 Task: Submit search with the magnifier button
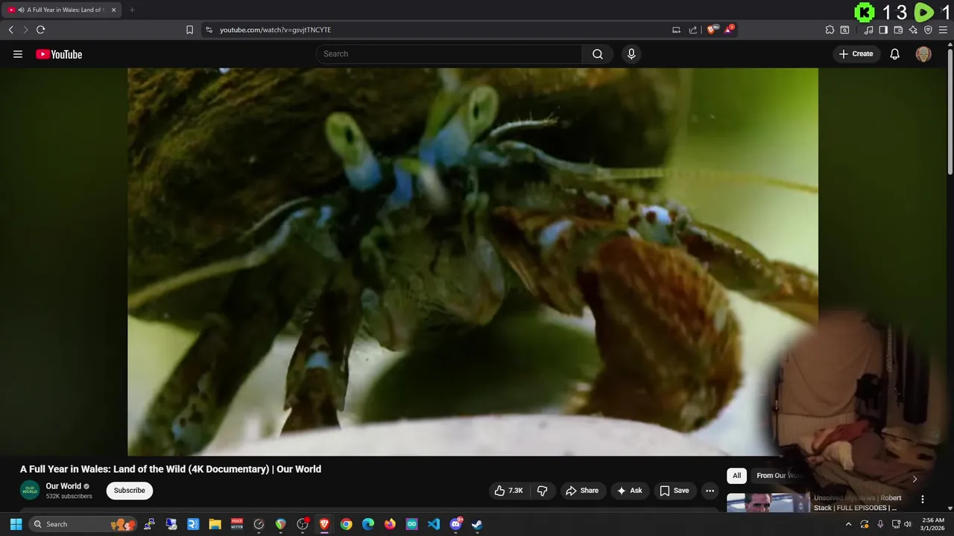pos(598,54)
